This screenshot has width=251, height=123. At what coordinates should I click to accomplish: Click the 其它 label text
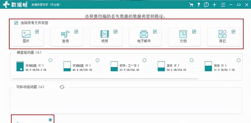pos(222,41)
